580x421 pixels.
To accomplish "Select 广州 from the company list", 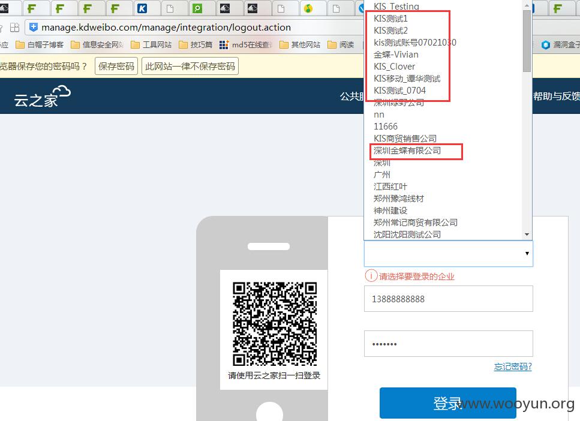I will pyautogui.click(x=381, y=175).
